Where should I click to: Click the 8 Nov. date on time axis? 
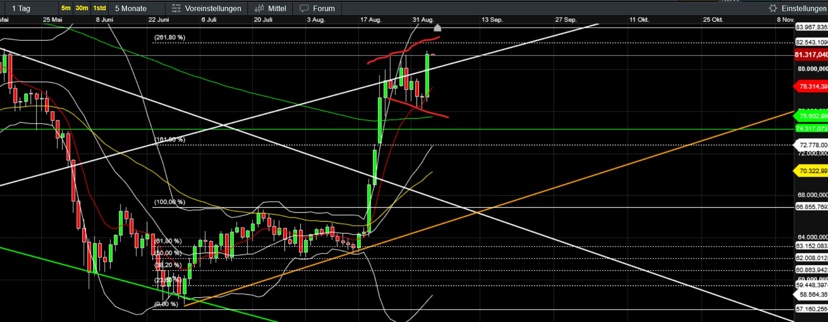pos(786,19)
